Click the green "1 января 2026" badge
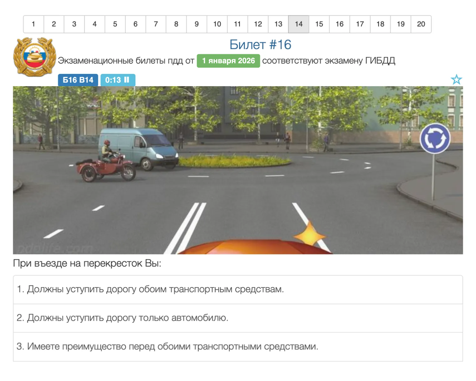 (228, 61)
